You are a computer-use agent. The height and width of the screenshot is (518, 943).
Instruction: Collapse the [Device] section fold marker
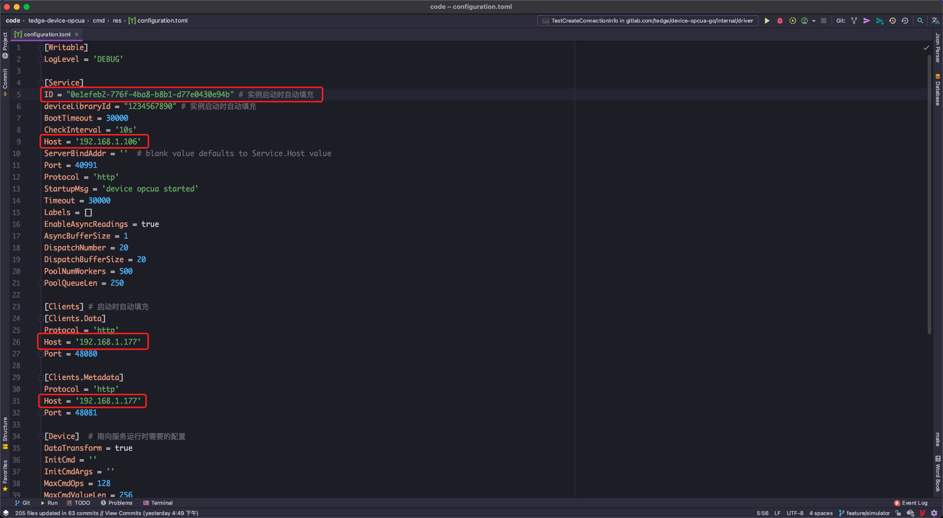41,436
